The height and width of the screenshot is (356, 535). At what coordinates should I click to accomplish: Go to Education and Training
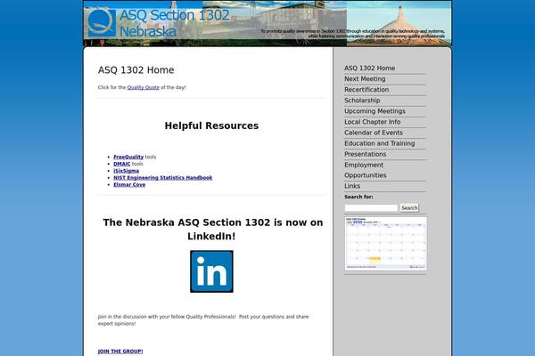click(x=380, y=143)
